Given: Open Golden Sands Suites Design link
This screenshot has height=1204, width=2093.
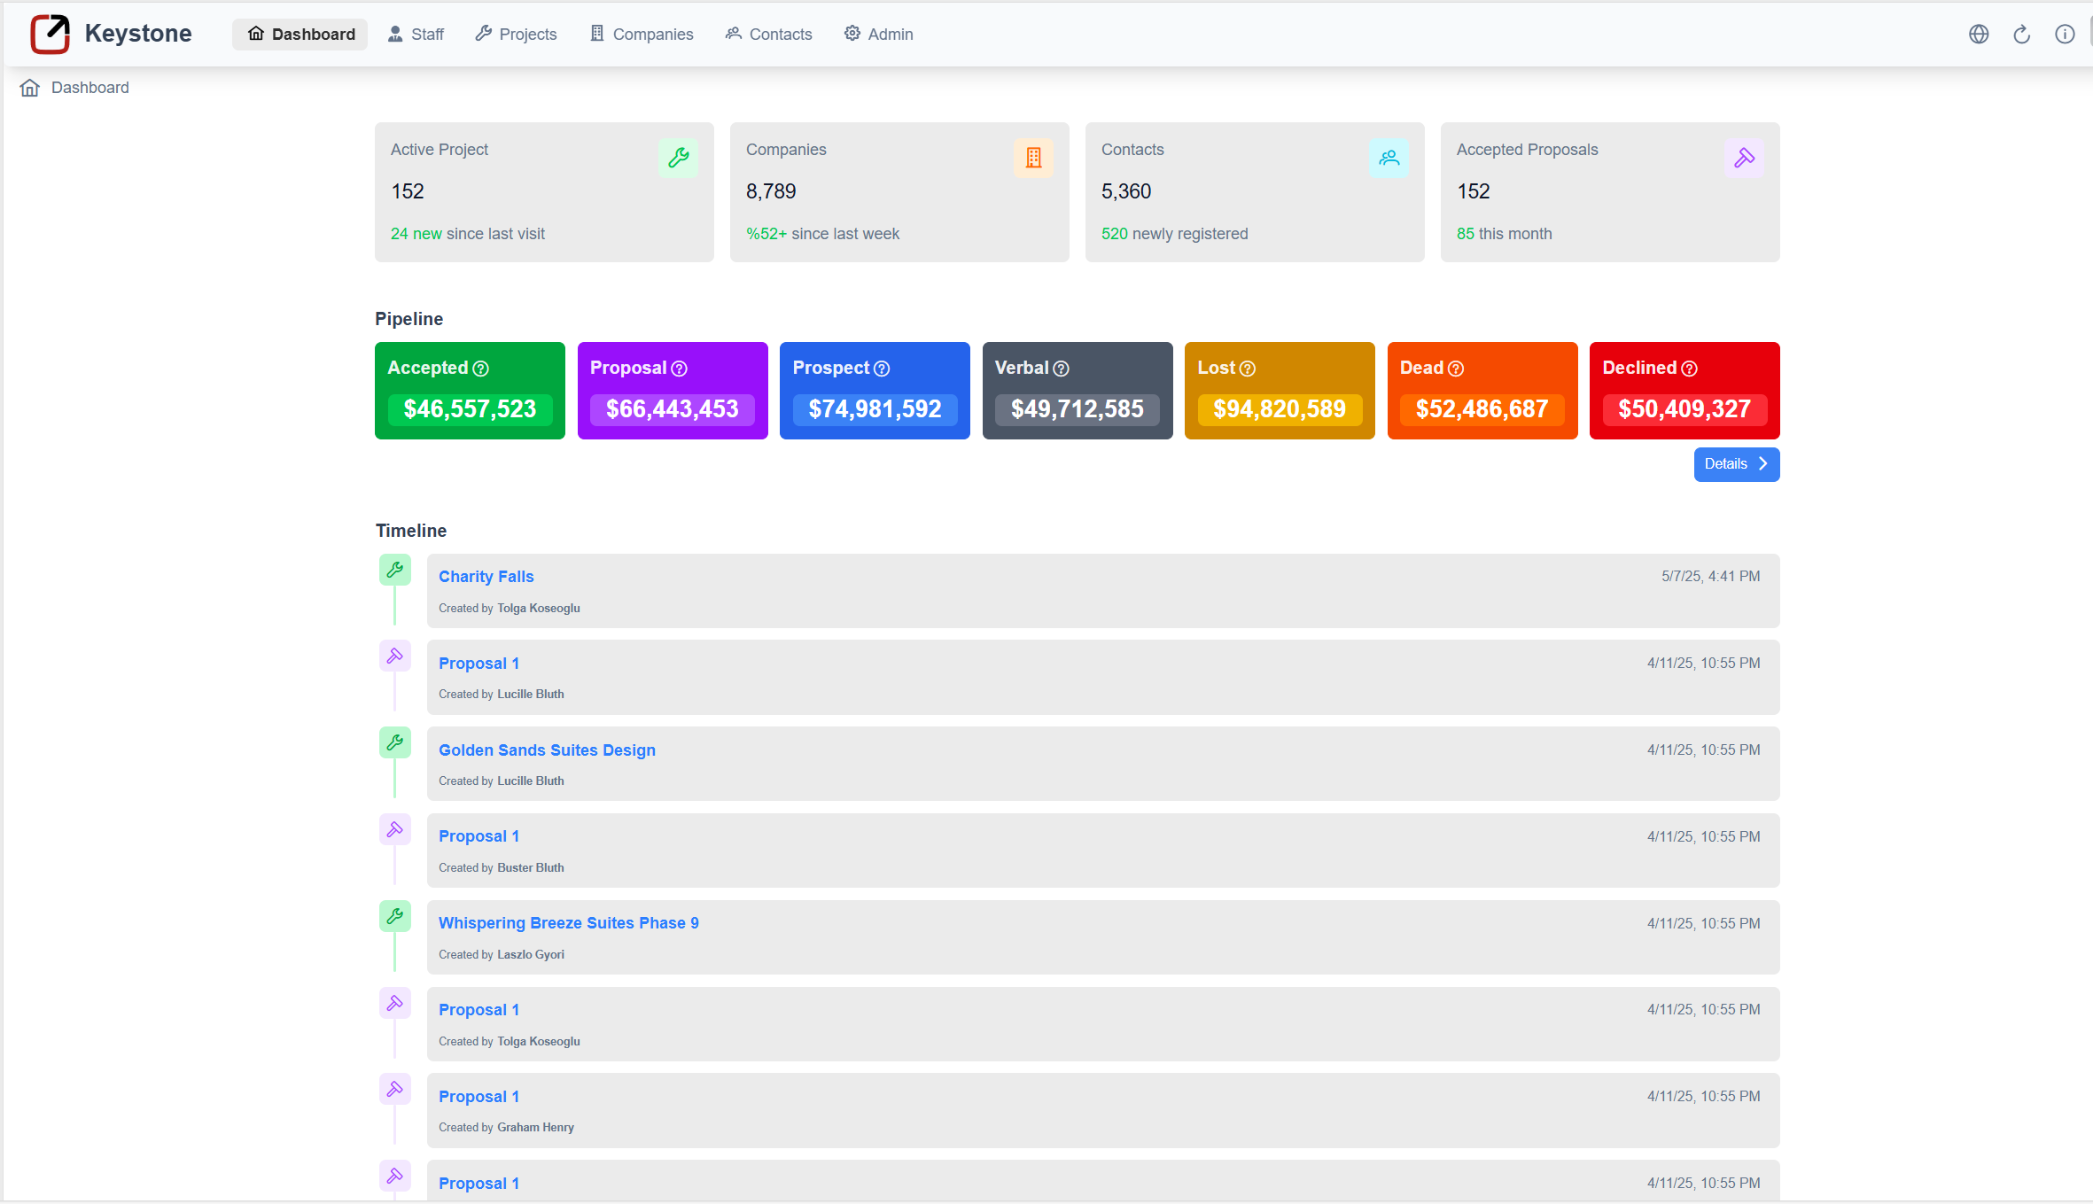Looking at the screenshot, I should [x=547, y=750].
